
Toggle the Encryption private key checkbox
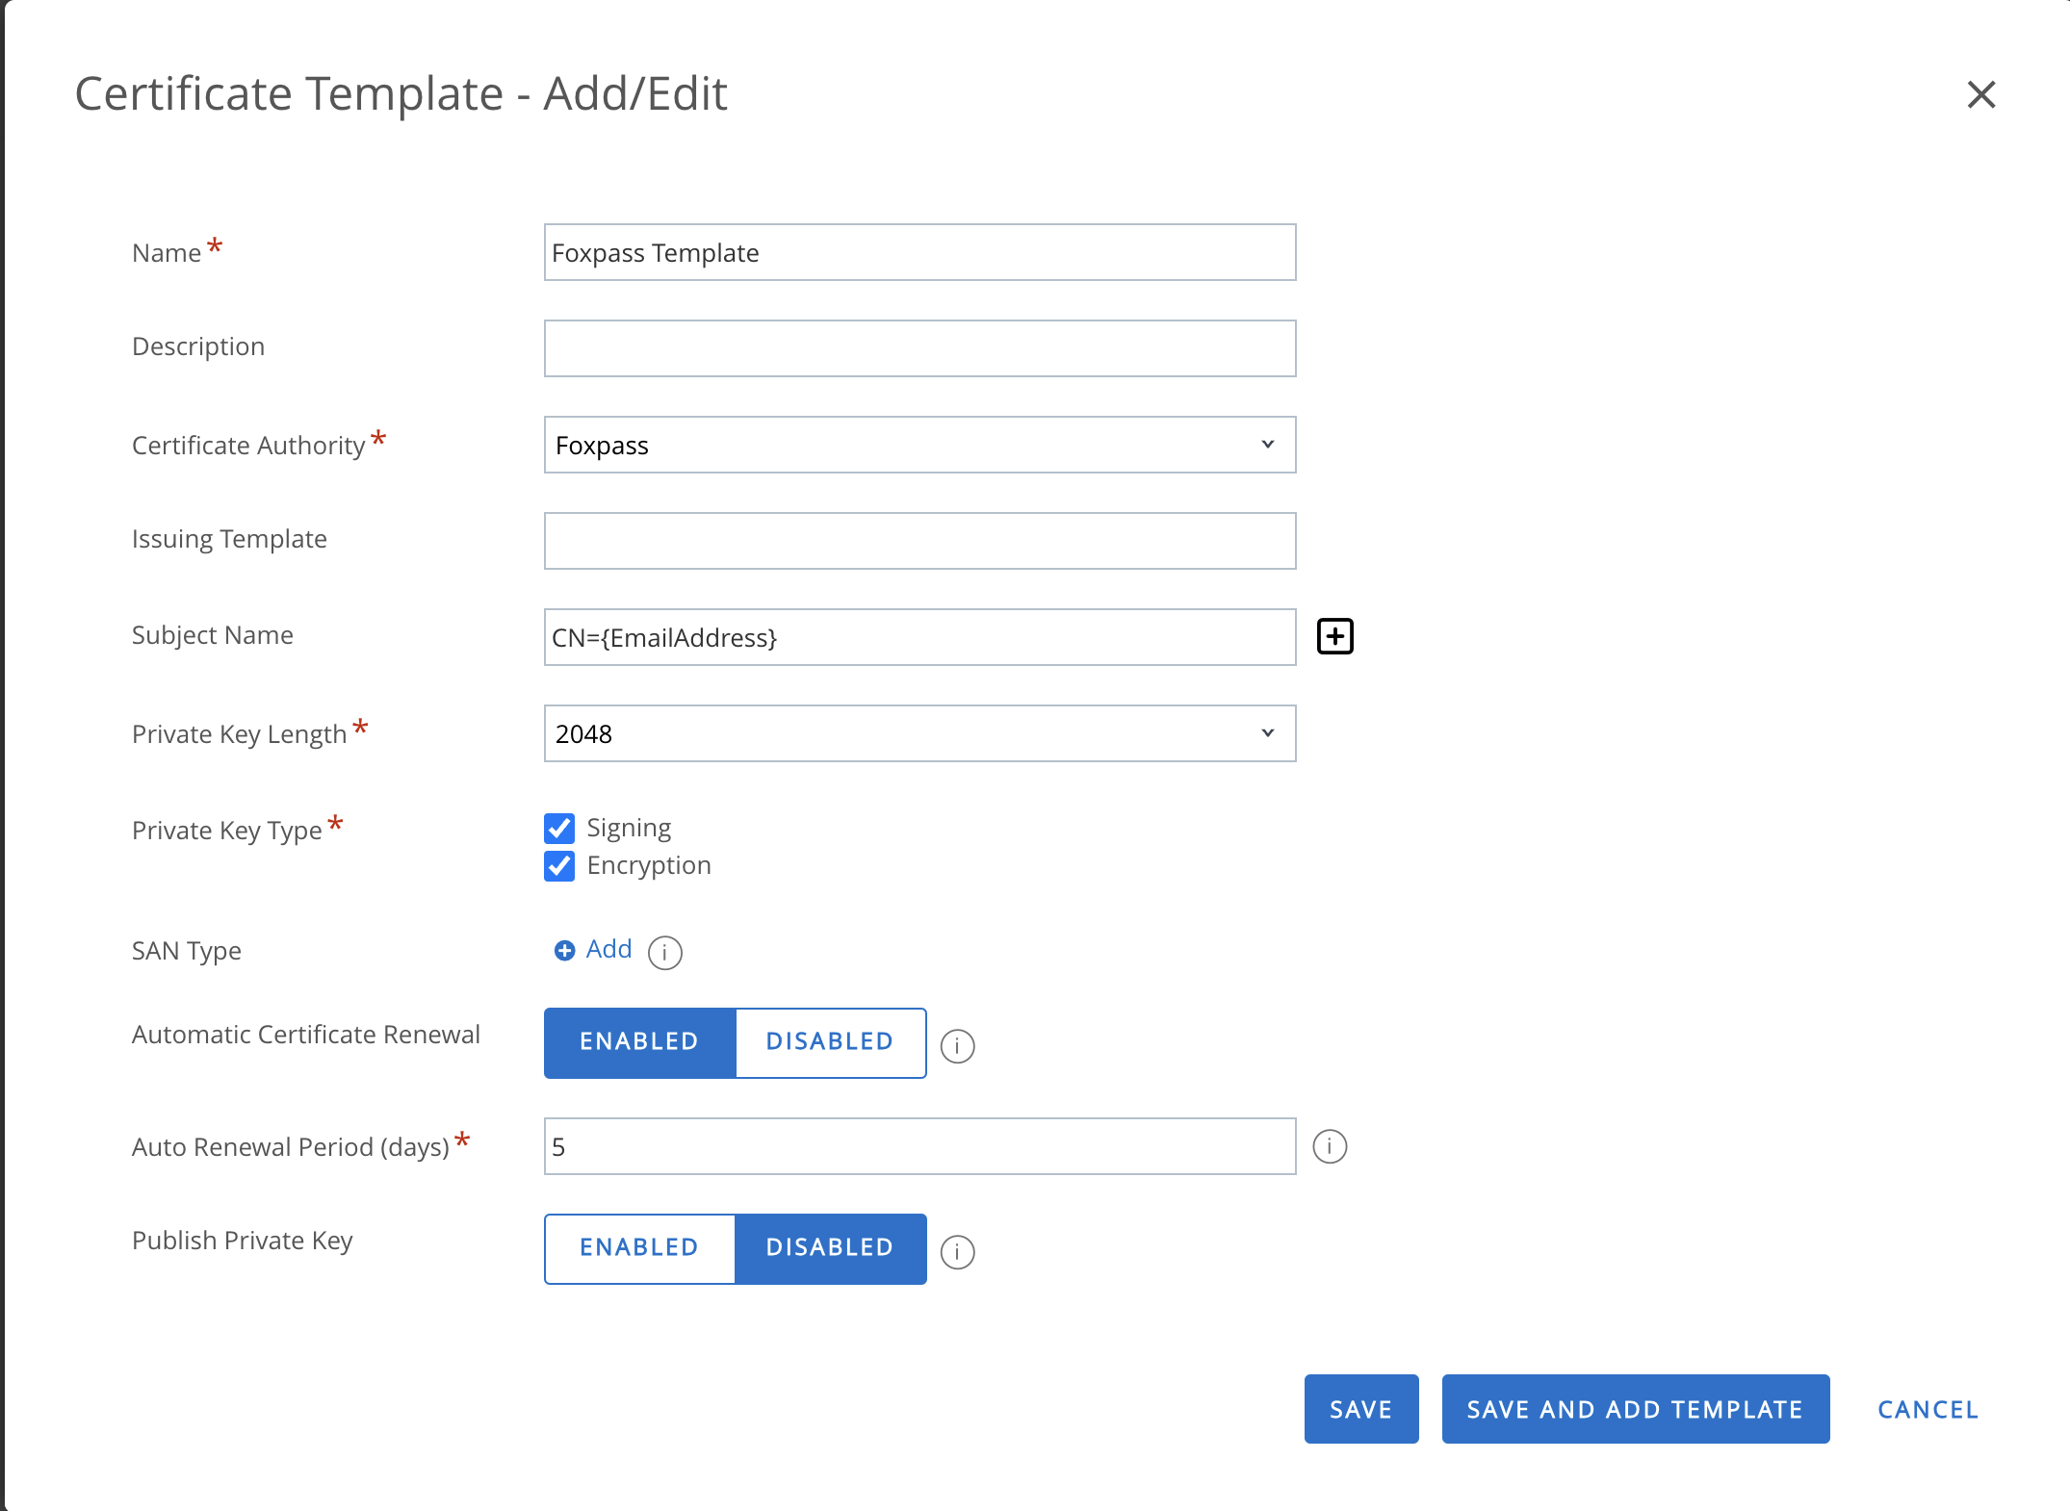pos(559,865)
